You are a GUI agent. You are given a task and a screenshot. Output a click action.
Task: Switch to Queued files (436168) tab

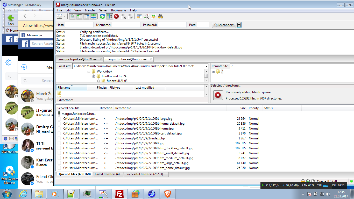point(75,174)
